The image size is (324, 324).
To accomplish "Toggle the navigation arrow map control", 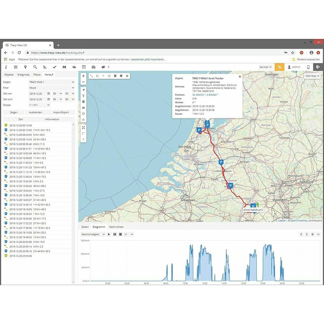I will click(83, 90).
